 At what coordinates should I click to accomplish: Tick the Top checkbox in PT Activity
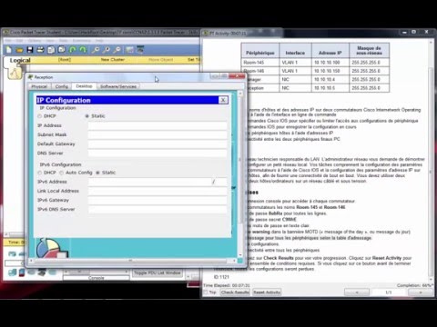206,292
